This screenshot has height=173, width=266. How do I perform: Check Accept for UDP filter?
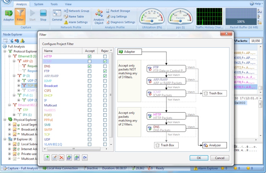tap(89, 140)
